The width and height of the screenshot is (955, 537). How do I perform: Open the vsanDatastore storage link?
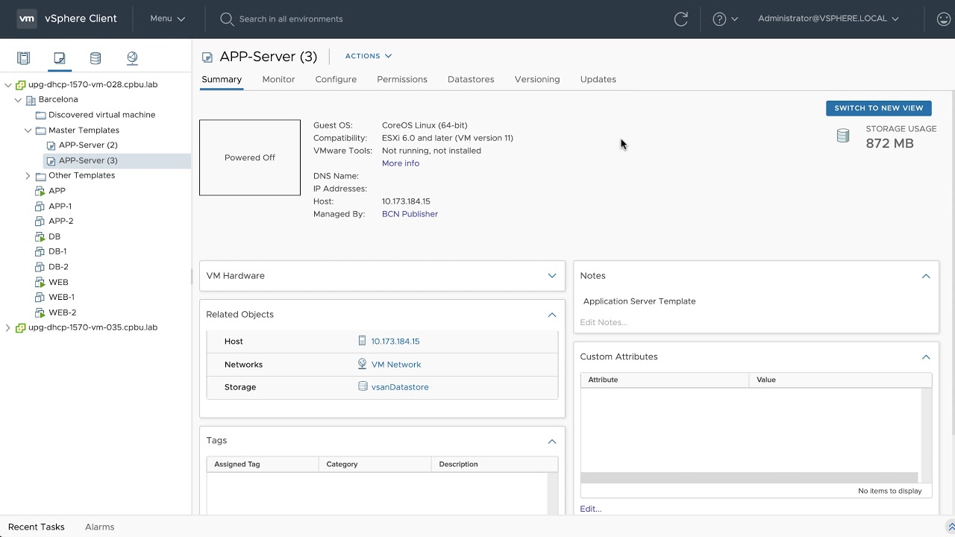click(x=400, y=387)
